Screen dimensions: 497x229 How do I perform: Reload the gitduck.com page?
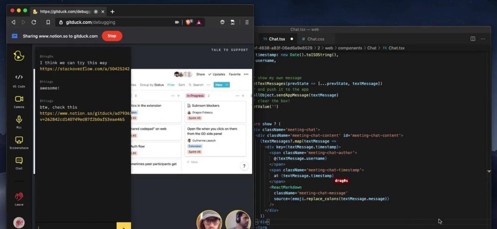coord(34,22)
